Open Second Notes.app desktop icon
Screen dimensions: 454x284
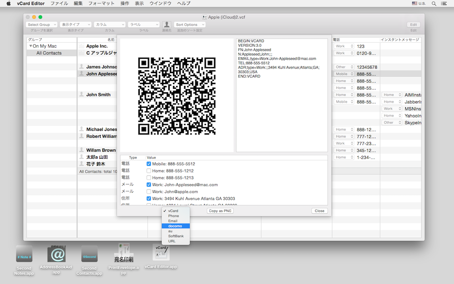(24, 254)
